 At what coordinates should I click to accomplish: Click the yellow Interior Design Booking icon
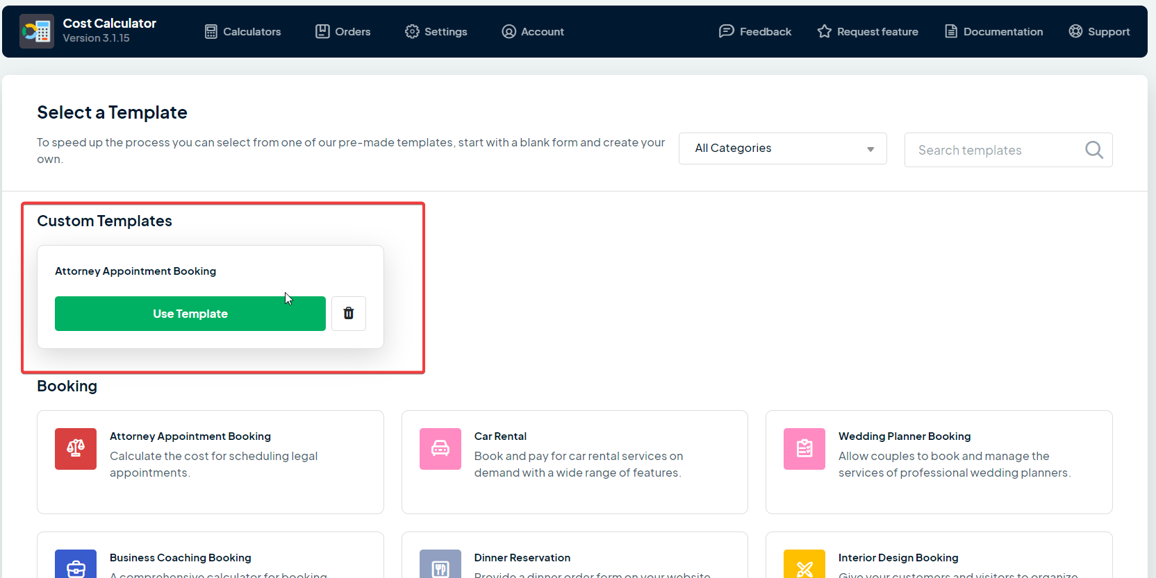click(x=804, y=566)
